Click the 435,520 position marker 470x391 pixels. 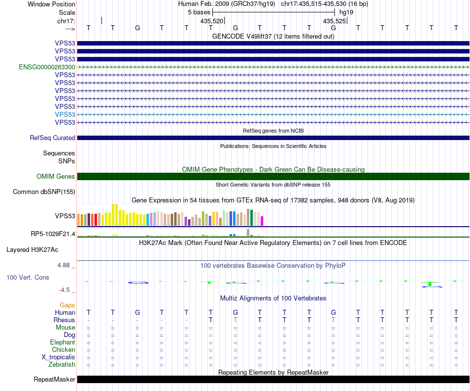point(212,21)
